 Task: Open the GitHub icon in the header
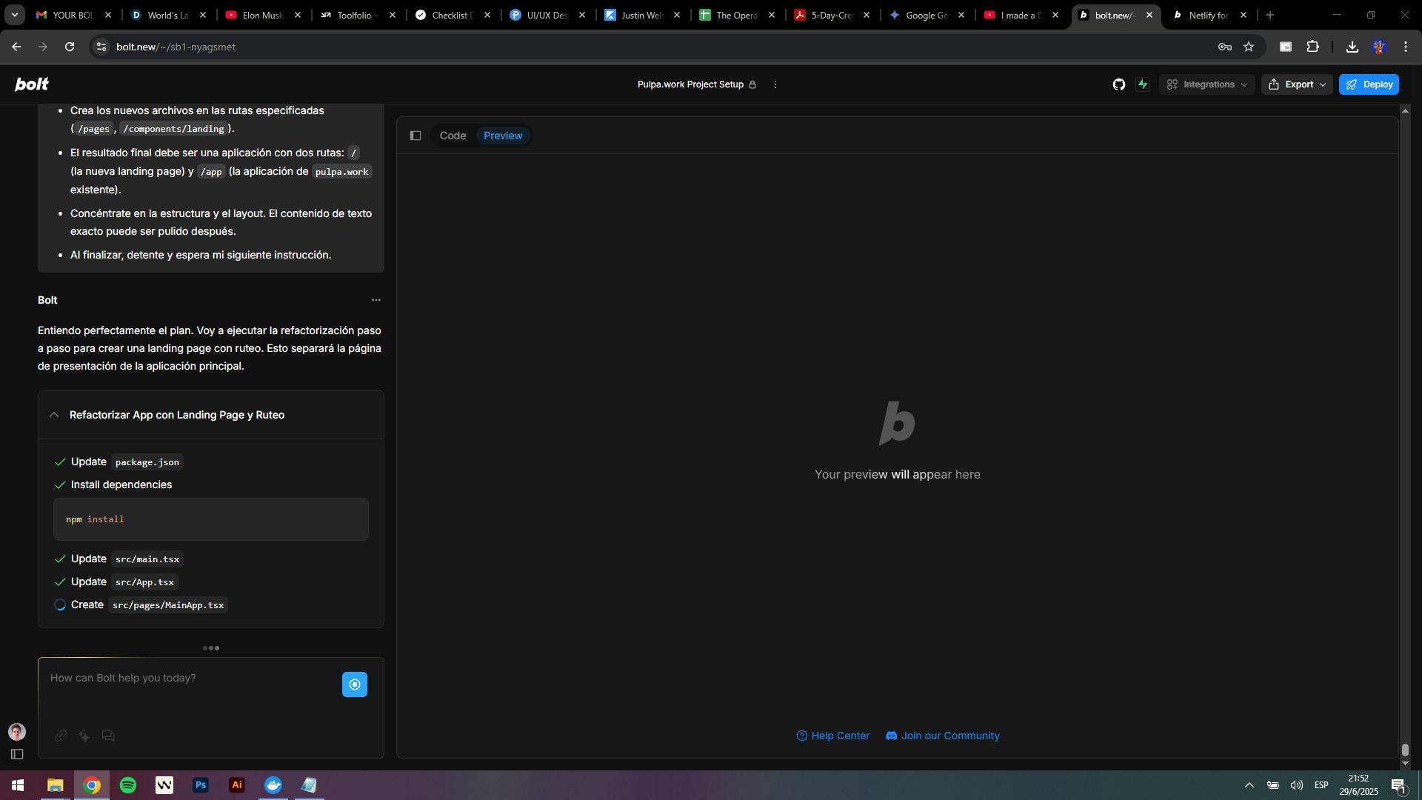click(1118, 84)
